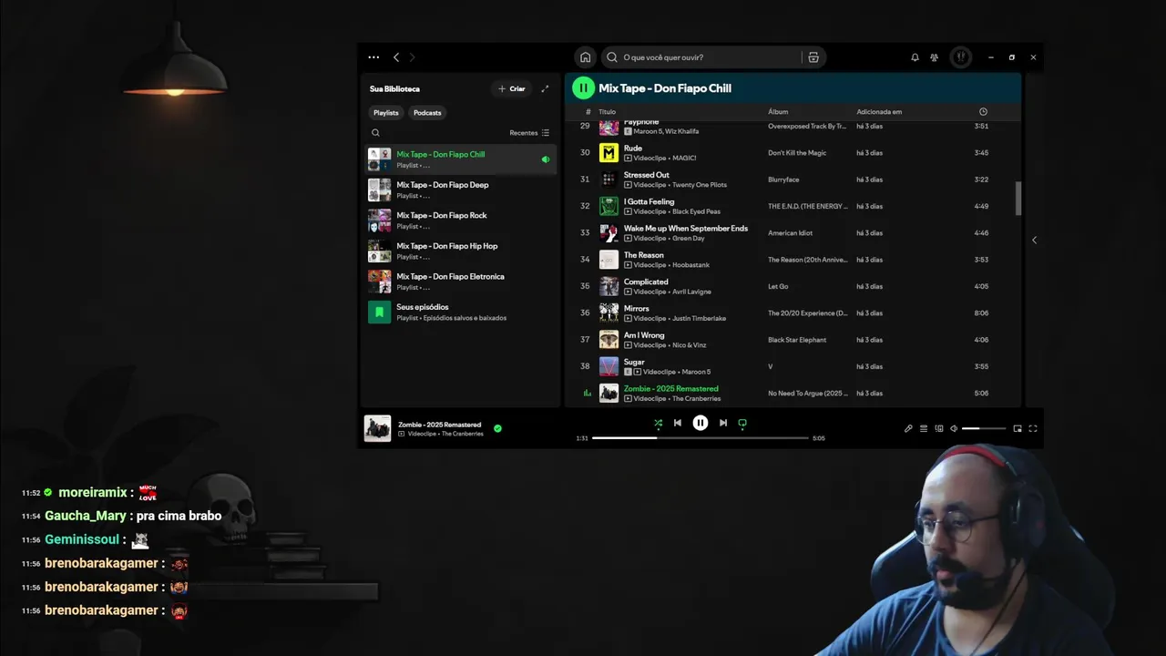Viewport: 1166px width, 656px height.
Task: Select Mix Tape - Don Fiapo Chill playlist
Action: coord(460,159)
